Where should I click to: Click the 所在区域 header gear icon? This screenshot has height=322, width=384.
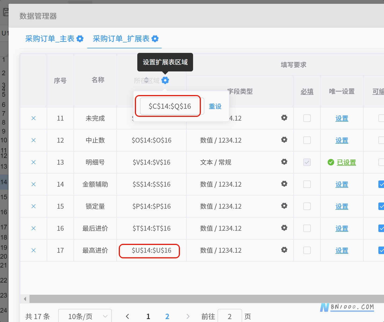[x=165, y=80]
